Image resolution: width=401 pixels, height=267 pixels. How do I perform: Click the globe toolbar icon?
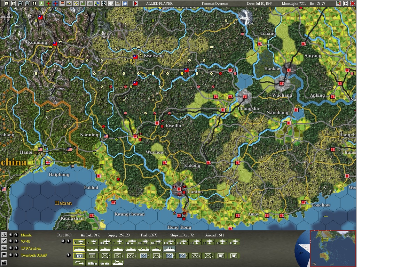97,3
